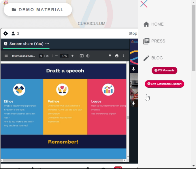Rotate the PDF document counterclockwise
Viewport: 196px width, 169px height.
tap(88, 56)
